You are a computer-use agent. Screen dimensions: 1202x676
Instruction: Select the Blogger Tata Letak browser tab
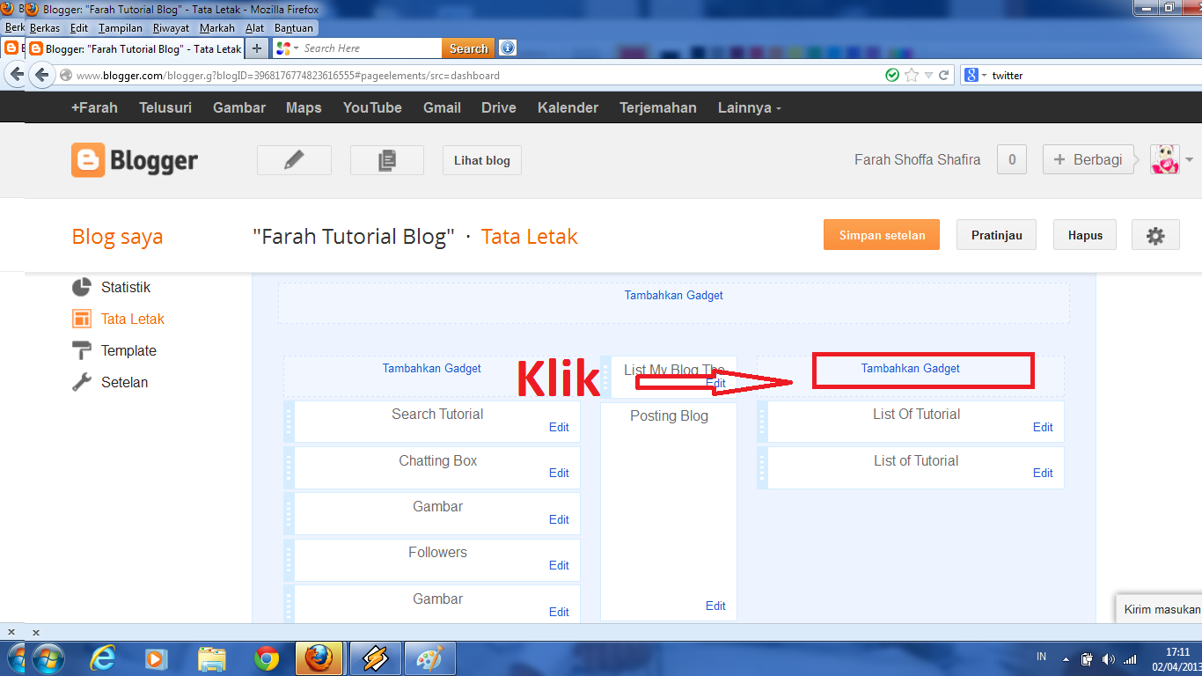point(135,48)
